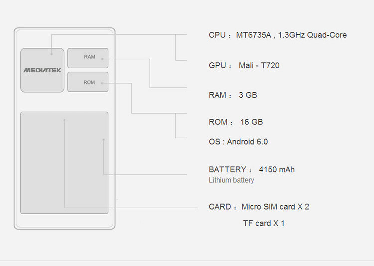Click the MediaTek chip logo

coord(42,70)
